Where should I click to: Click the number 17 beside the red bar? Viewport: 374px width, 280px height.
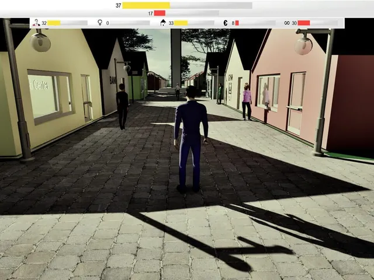[x=150, y=13]
